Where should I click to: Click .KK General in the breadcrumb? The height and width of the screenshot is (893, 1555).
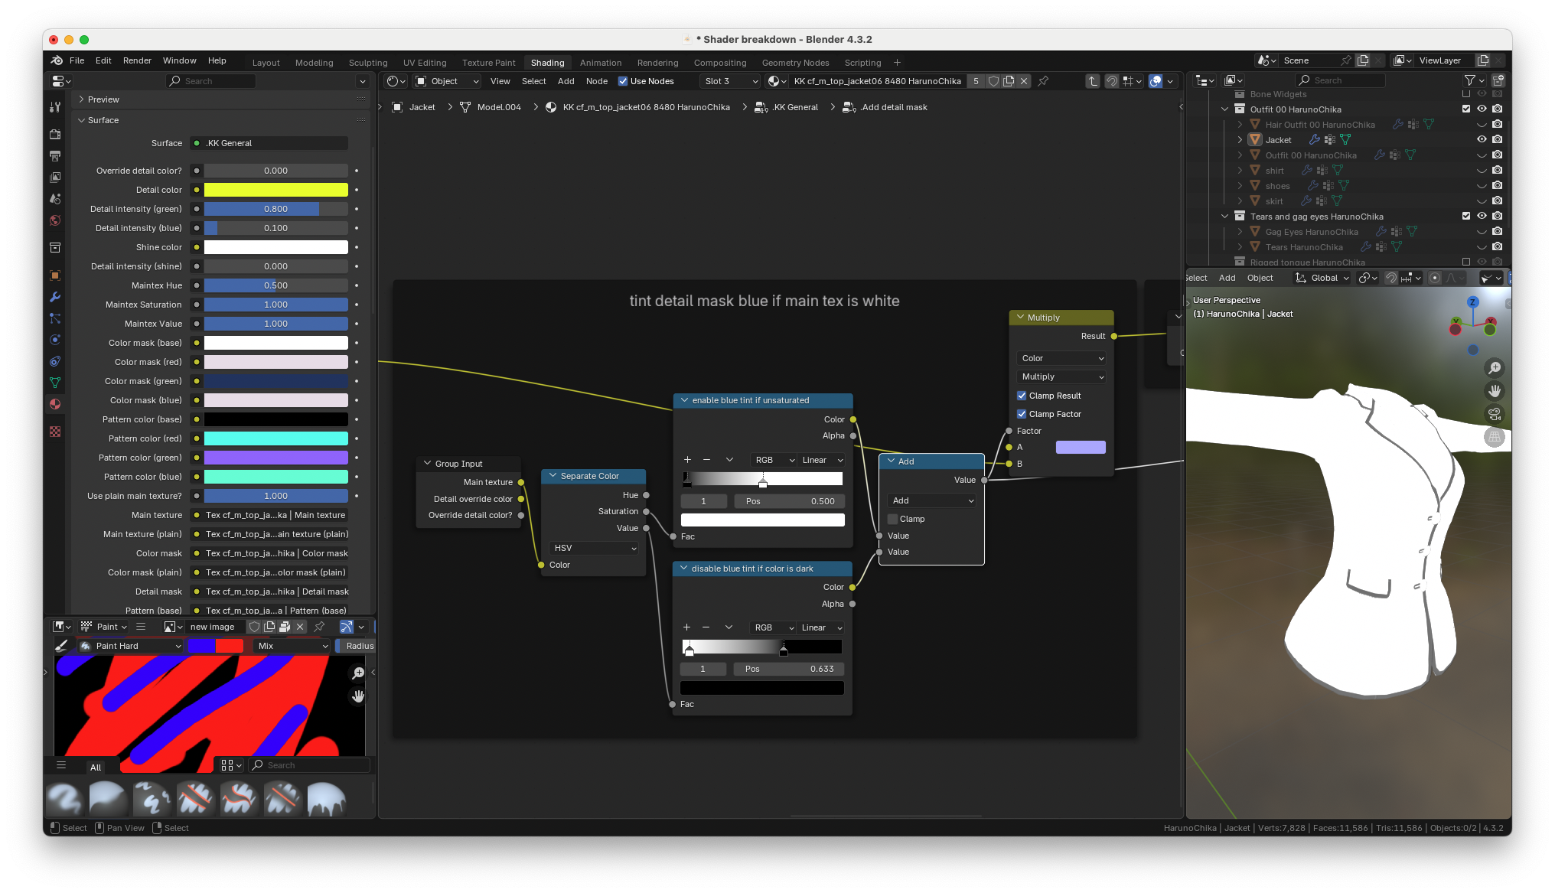tap(795, 107)
